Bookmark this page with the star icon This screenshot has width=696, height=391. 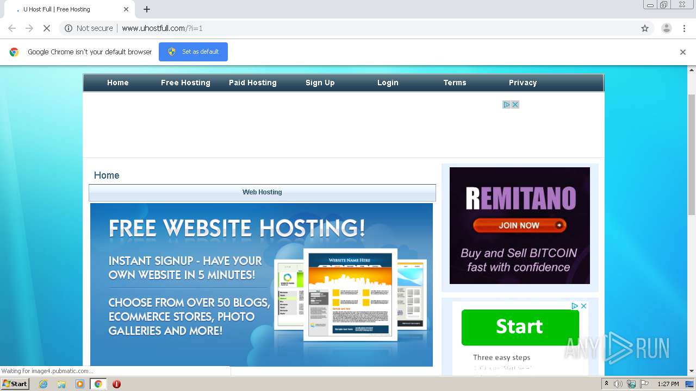(x=645, y=28)
